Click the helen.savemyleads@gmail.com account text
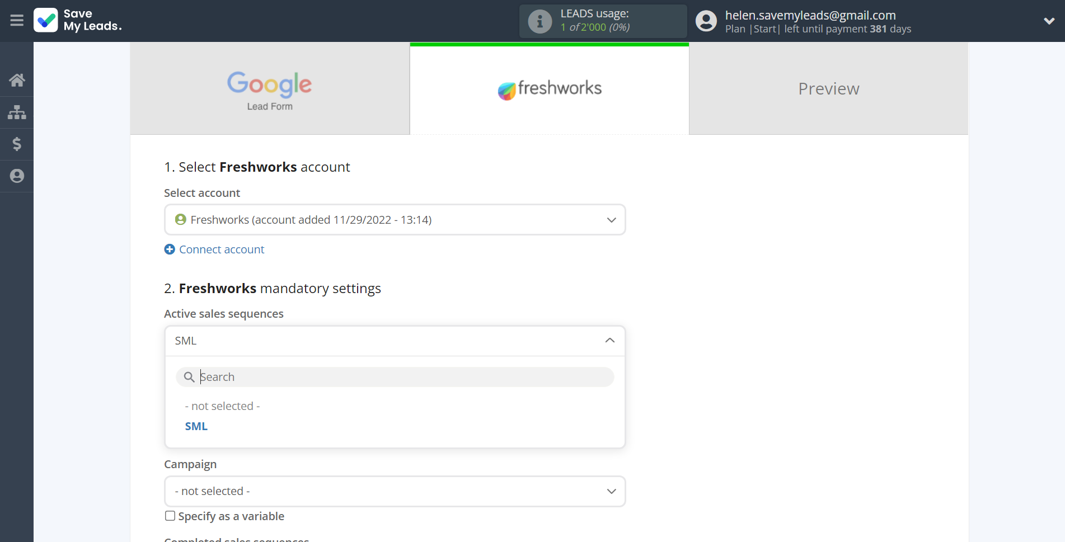1065x542 pixels. (x=810, y=15)
